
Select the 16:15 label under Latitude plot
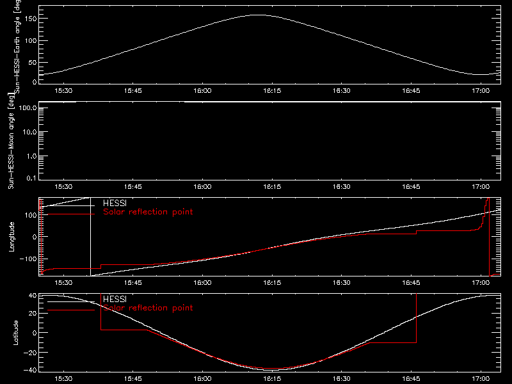272,378
